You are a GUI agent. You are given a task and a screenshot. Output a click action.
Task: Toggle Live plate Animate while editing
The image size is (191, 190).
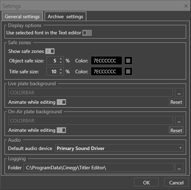61,102
